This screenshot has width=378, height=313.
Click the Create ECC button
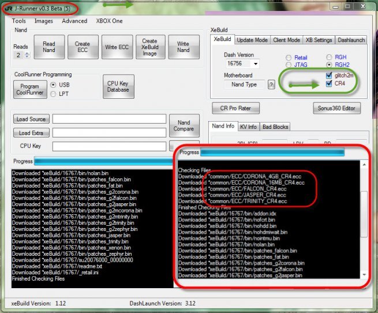83,47
